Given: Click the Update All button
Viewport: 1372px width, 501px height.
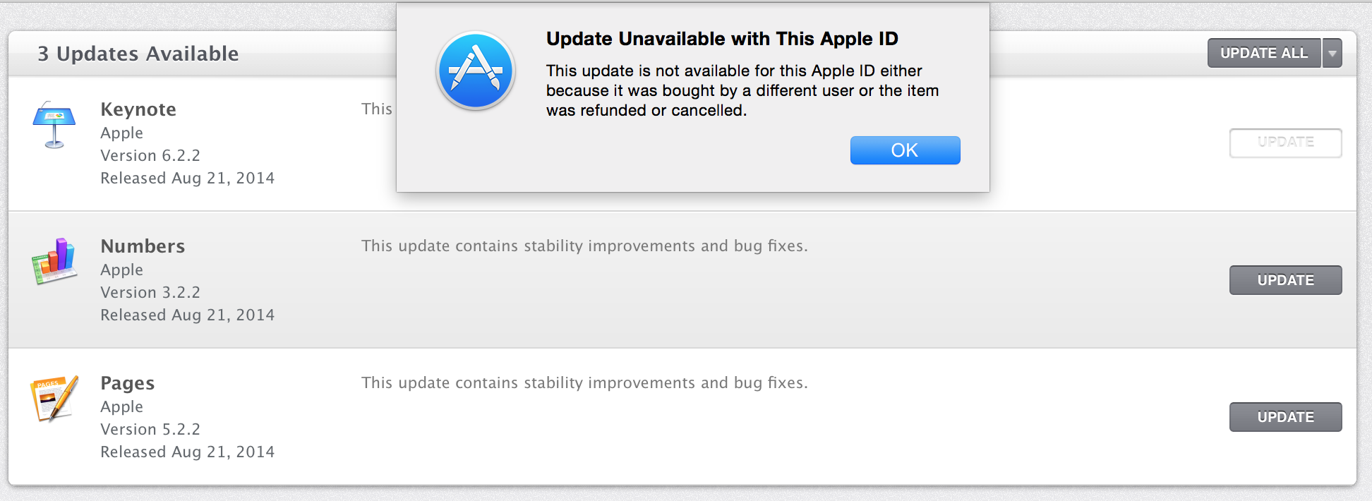Looking at the screenshot, I should [1264, 53].
